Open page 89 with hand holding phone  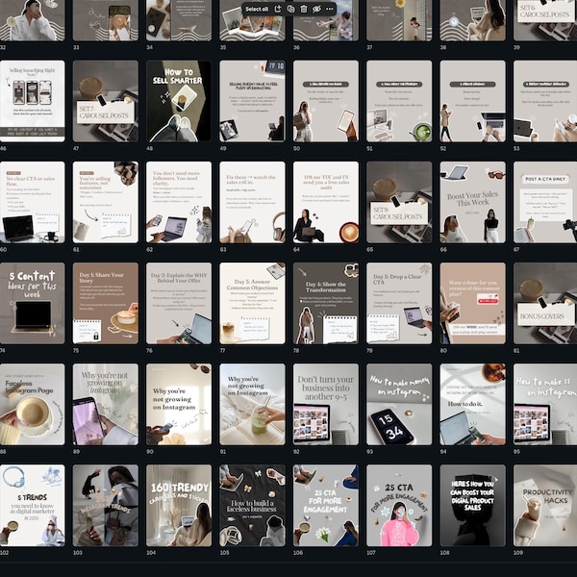[x=106, y=405]
